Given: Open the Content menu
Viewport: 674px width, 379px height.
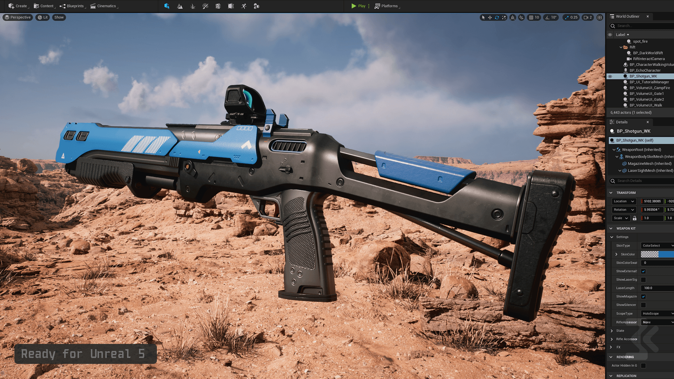Looking at the screenshot, I should (x=44, y=6).
